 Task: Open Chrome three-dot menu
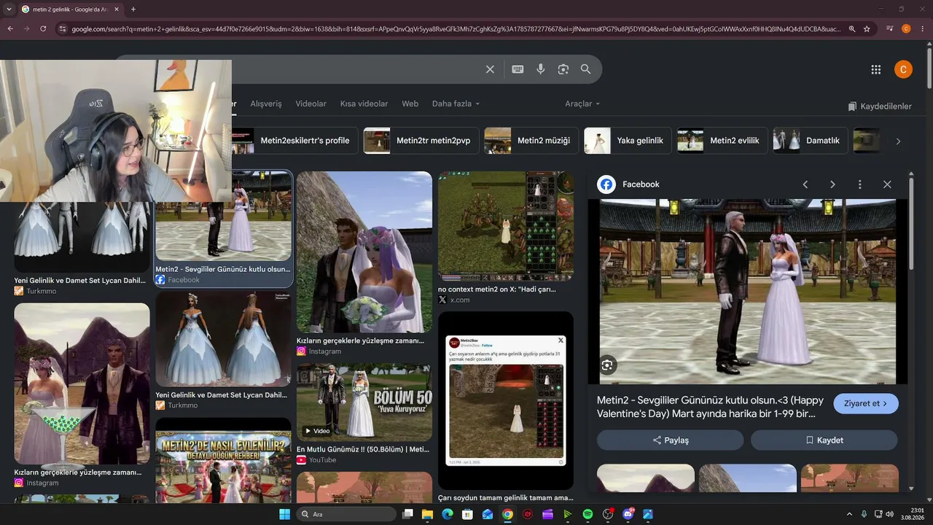coord(922,28)
